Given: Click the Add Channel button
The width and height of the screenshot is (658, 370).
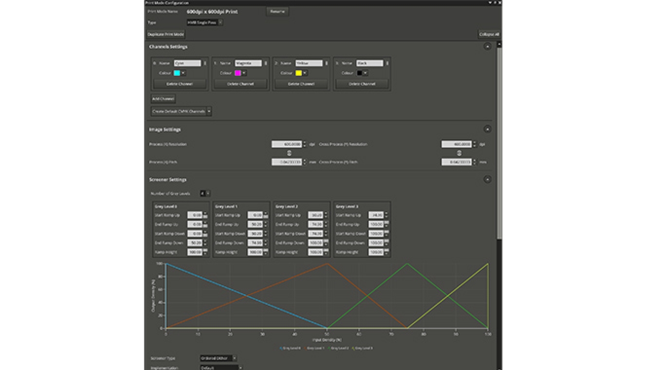Looking at the screenshot, I should (163, 99).
